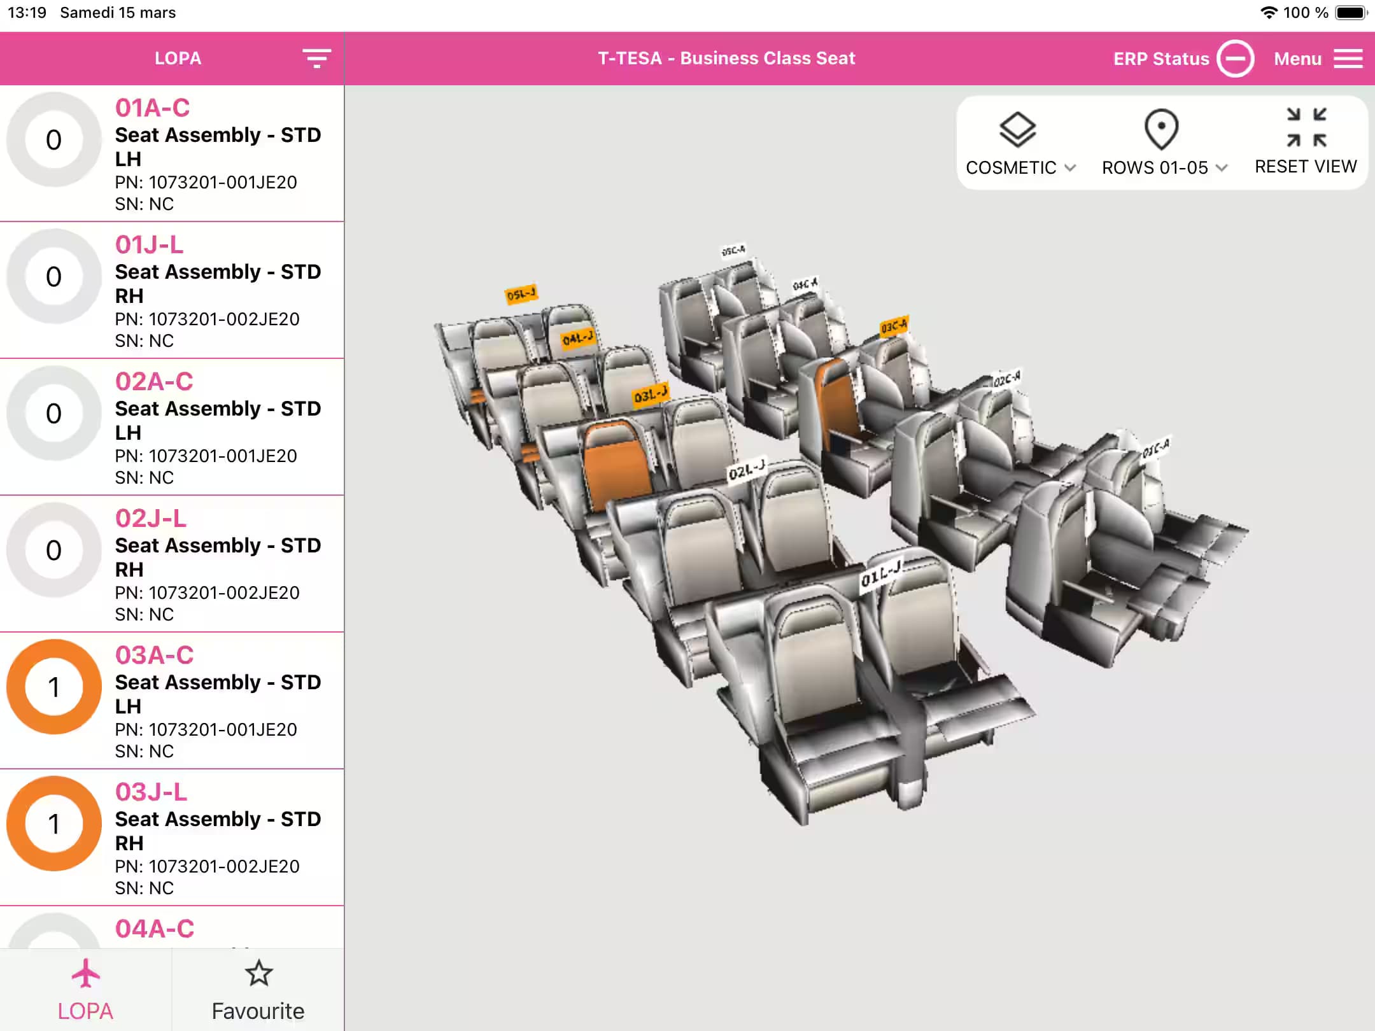Open the LOPA filter icon
The image size is (1375, 1031).
pyautogui.click(x=316, y=59)
